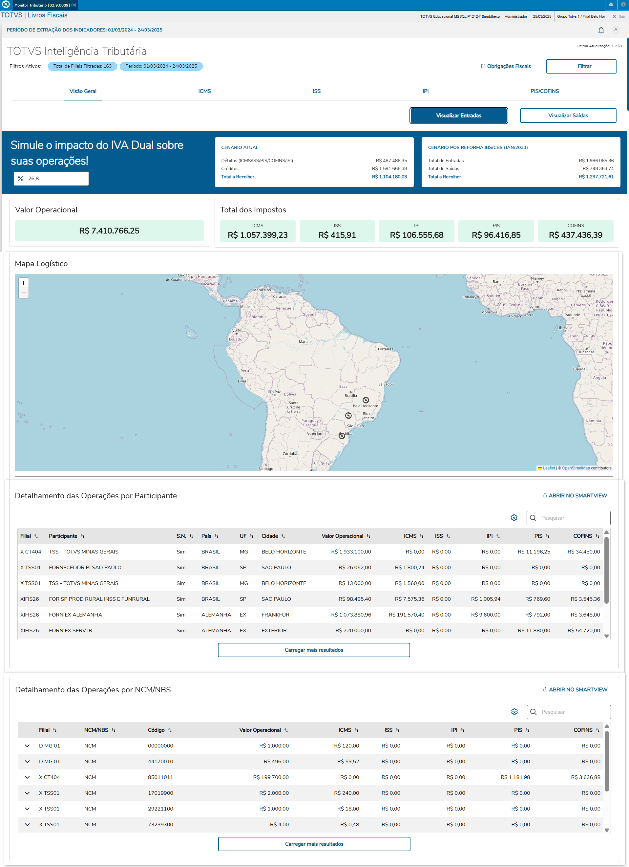Click Visualizar Entradas button
This screenshot has width=629, height=867.
coord(459,116)
